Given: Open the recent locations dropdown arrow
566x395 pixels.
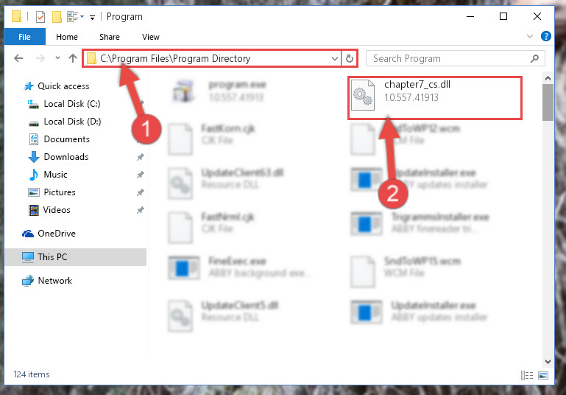Looking at the screenshot, I should (57, 58).
